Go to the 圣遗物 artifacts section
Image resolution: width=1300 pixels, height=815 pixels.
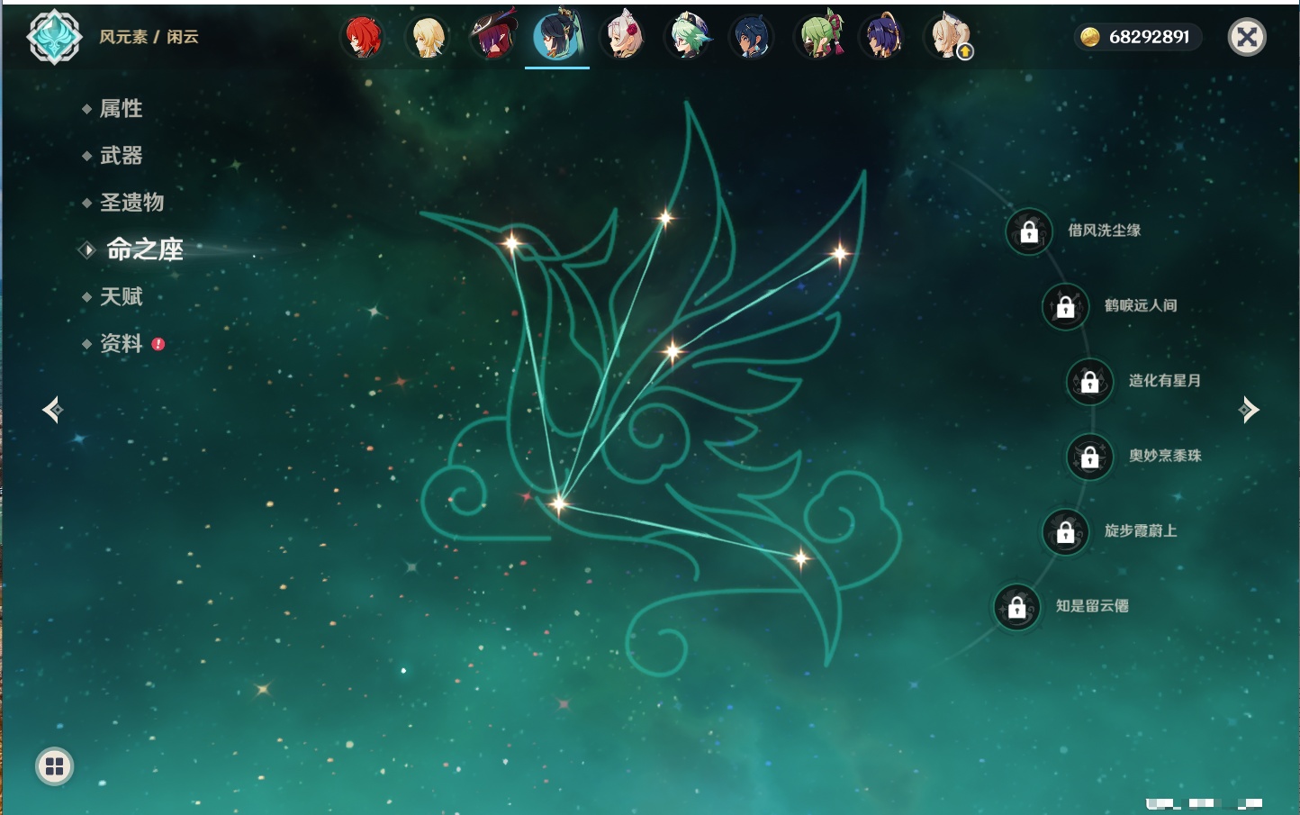tap(131, 203)
